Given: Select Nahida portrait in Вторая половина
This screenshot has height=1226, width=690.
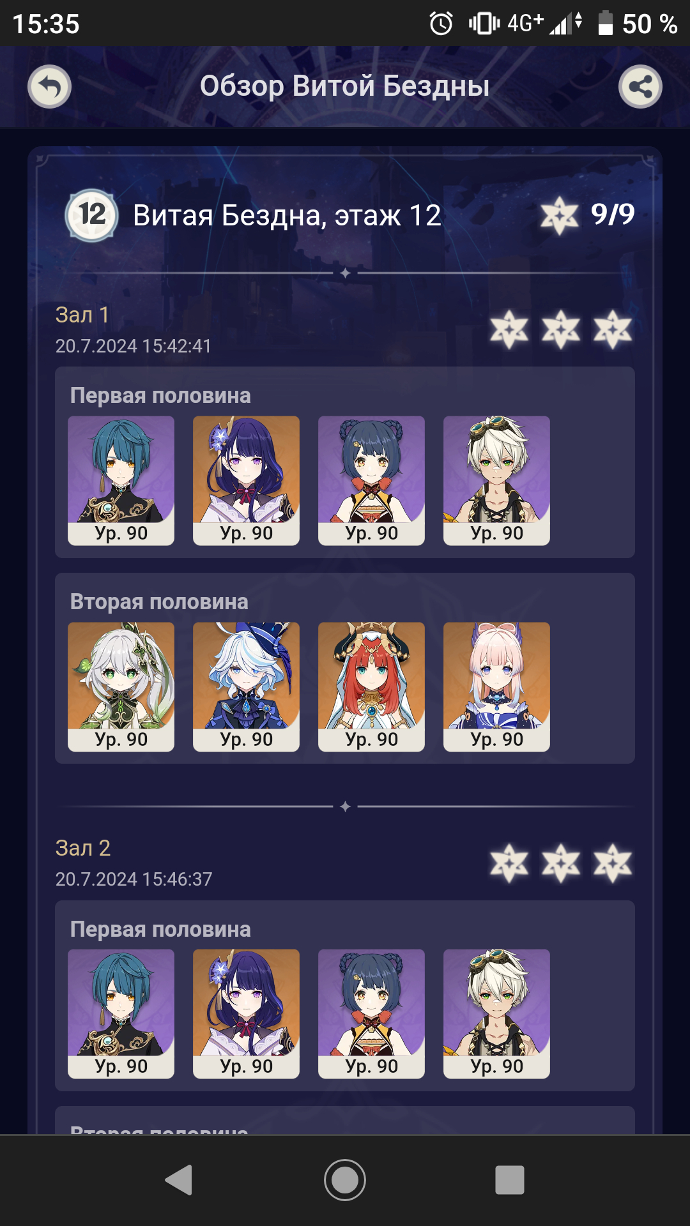Looking at the screenshot, I should tap(121, 686).
